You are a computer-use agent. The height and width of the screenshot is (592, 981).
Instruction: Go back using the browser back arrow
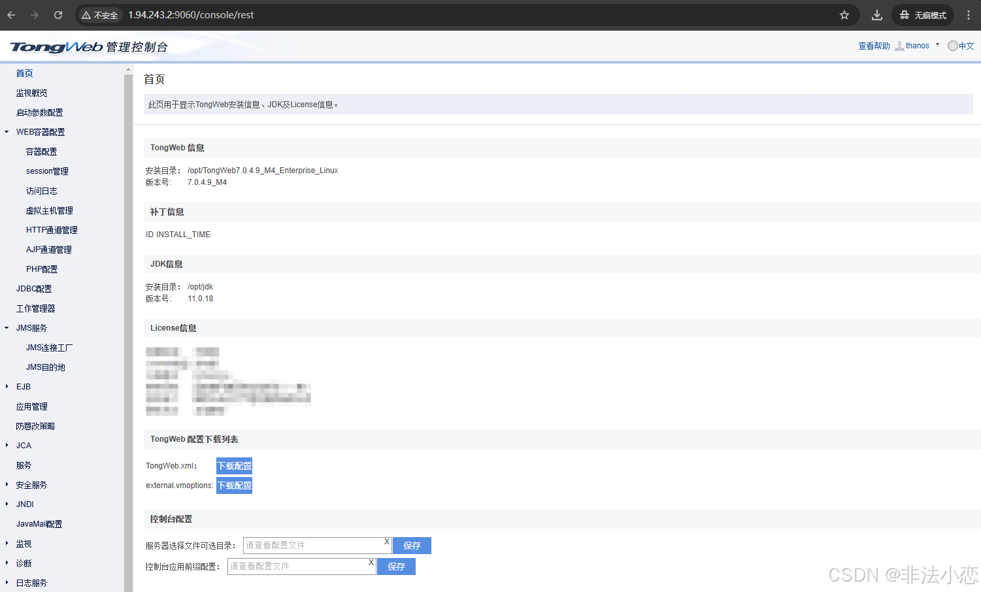[x=11, y=15]
